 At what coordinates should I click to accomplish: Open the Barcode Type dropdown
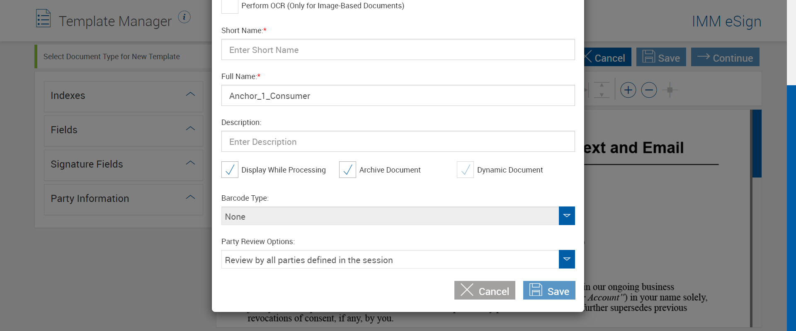click(x=566, y=216)
